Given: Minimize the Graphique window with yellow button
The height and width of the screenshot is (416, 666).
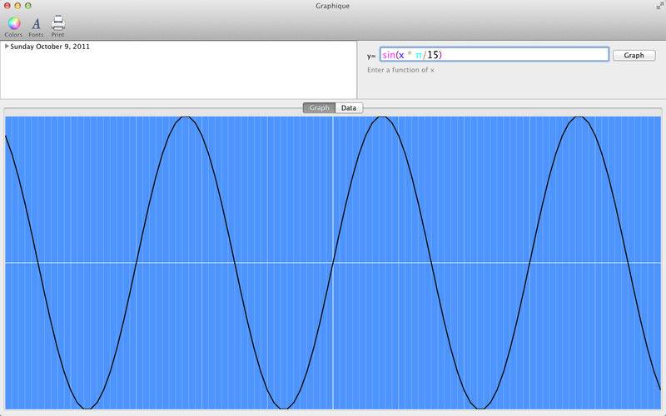Looking at the screenshot, I should tap(17, 6).
